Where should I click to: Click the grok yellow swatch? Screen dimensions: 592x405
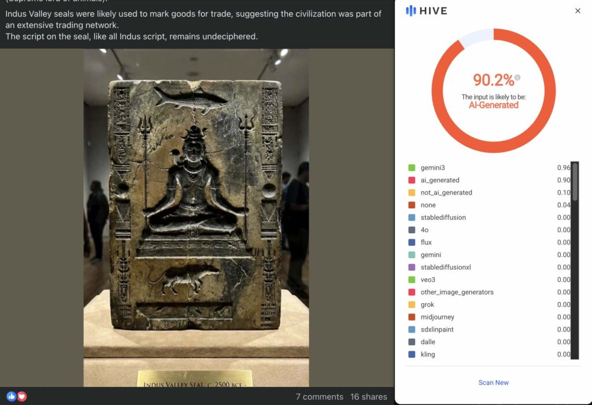tap(412, 304)
